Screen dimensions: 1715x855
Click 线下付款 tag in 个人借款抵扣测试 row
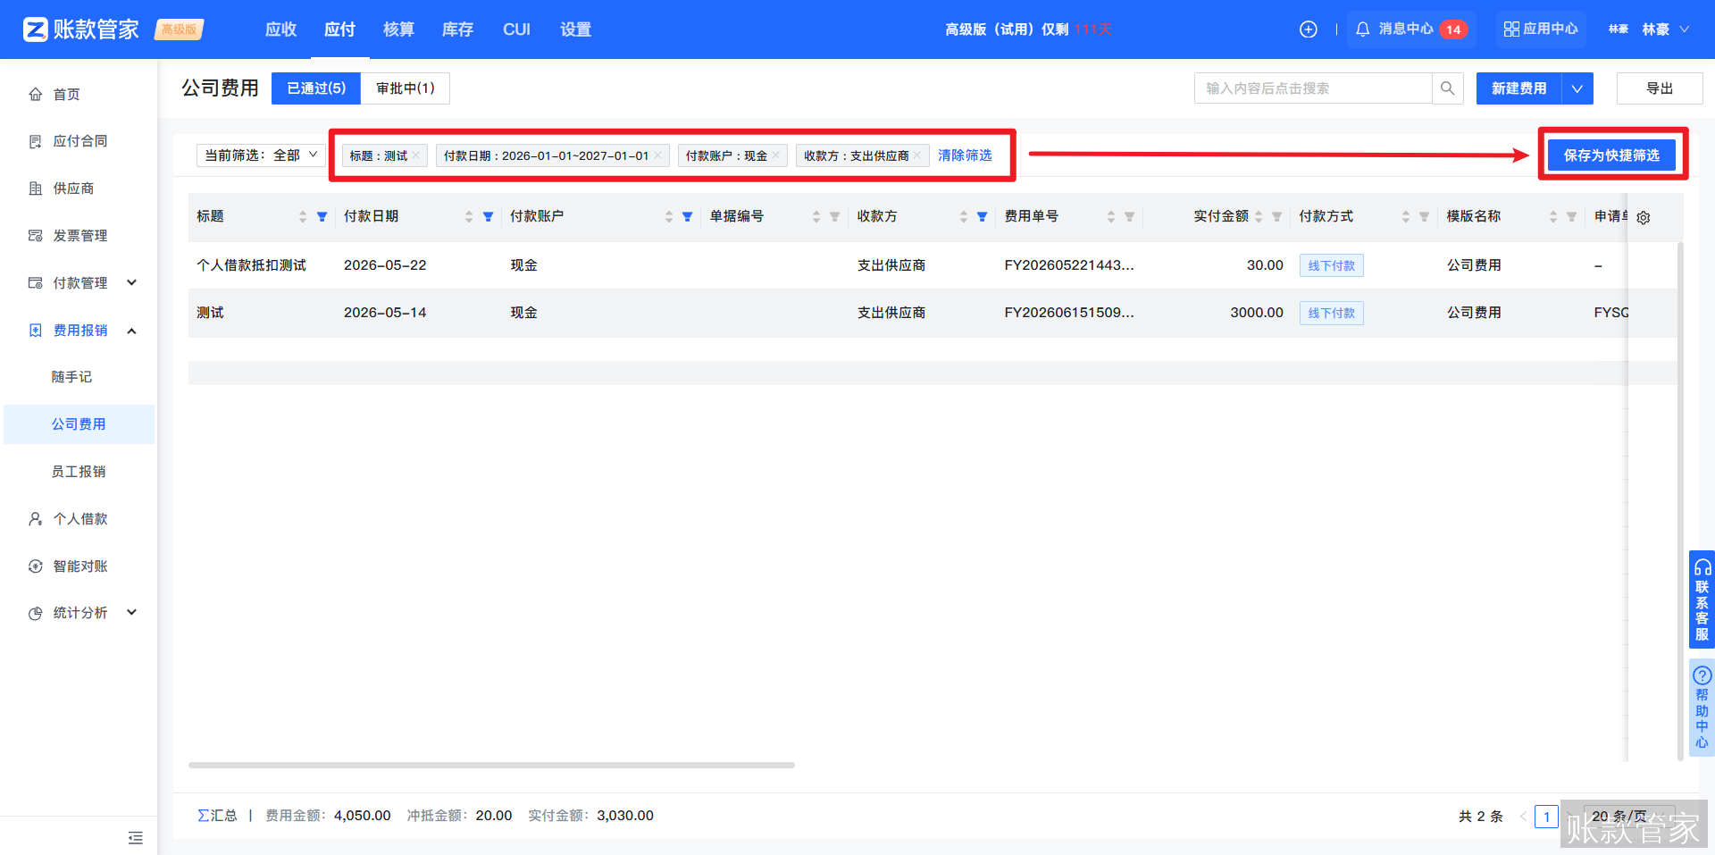(x=1331, y=265)
